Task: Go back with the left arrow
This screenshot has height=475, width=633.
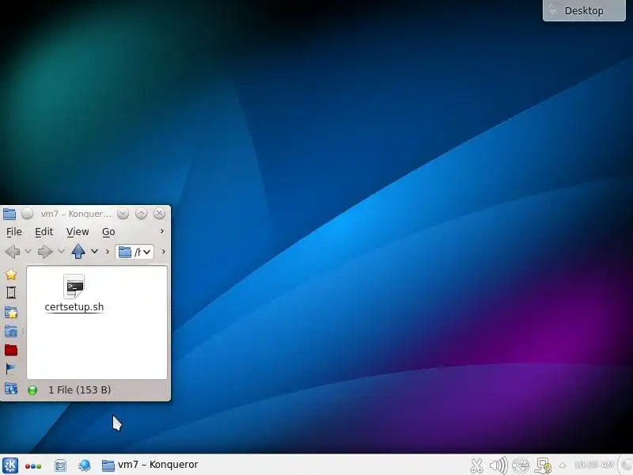Action: (13, 252)
